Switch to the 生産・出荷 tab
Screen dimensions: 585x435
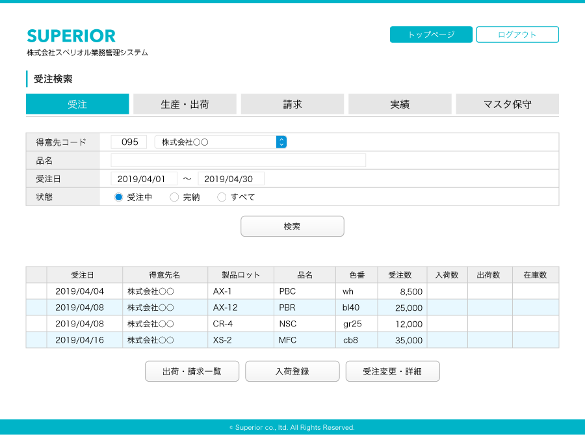[x=185, y=104]
